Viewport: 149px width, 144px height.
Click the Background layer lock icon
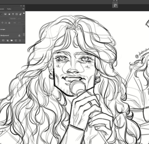click(19, 35)
